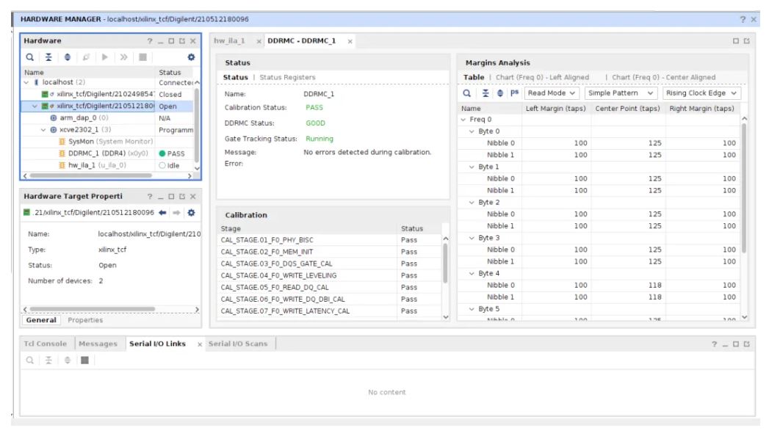The height and width of the screenshot is (442, 769).
Task: Click the Left Margin (taps) column header
Action: tap(556, 108)
